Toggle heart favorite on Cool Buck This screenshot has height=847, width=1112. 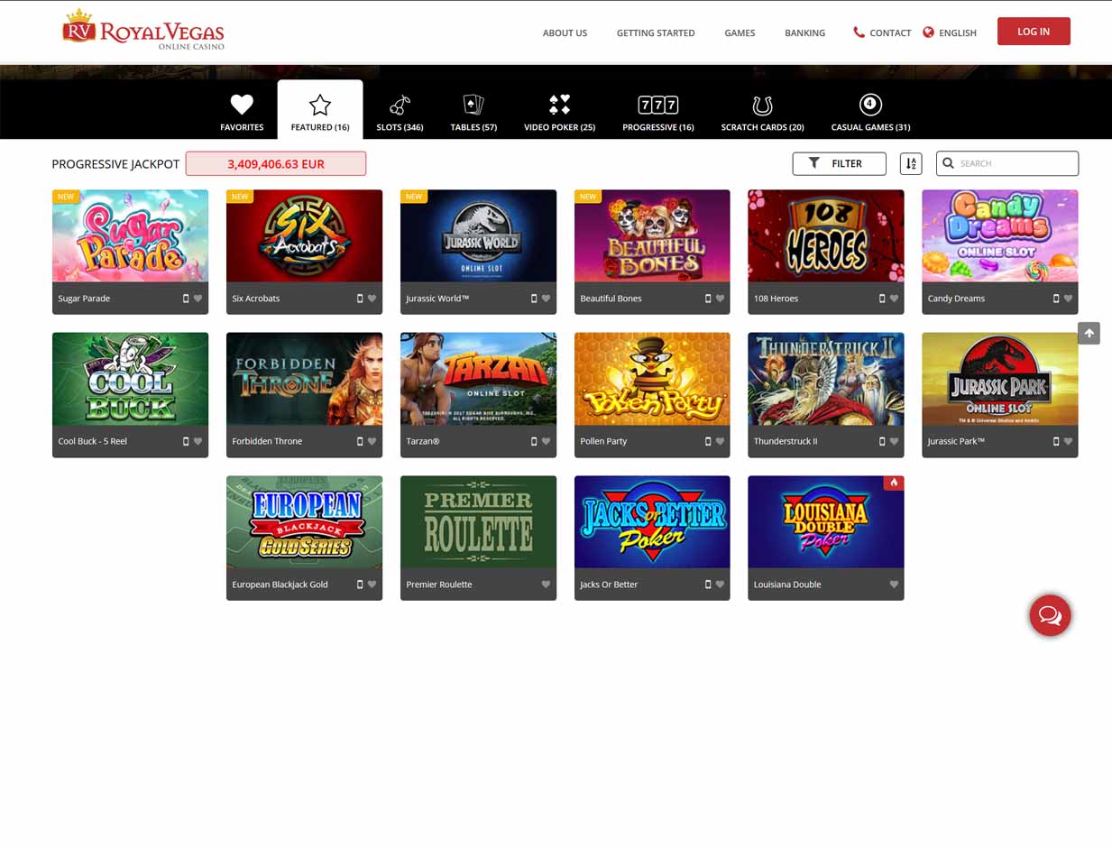[x=198, y=442]
